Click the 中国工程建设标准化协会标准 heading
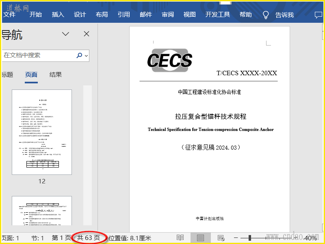 pyautogui.click(x=209, y=92)
